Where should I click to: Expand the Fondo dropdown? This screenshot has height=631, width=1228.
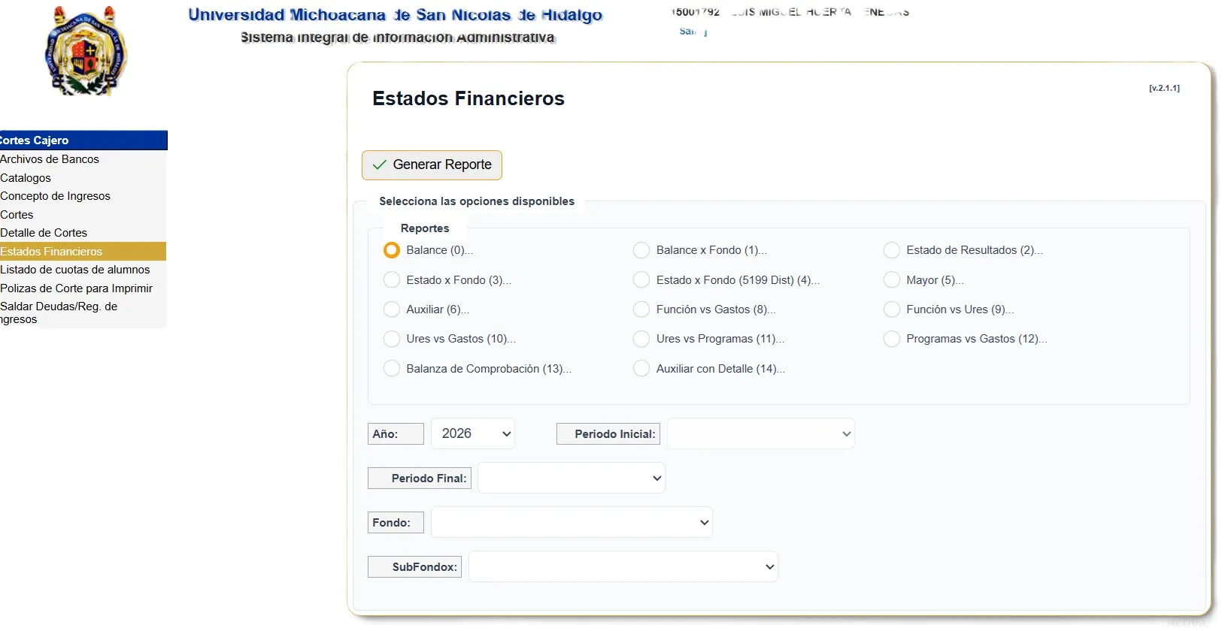click(572, 522)
